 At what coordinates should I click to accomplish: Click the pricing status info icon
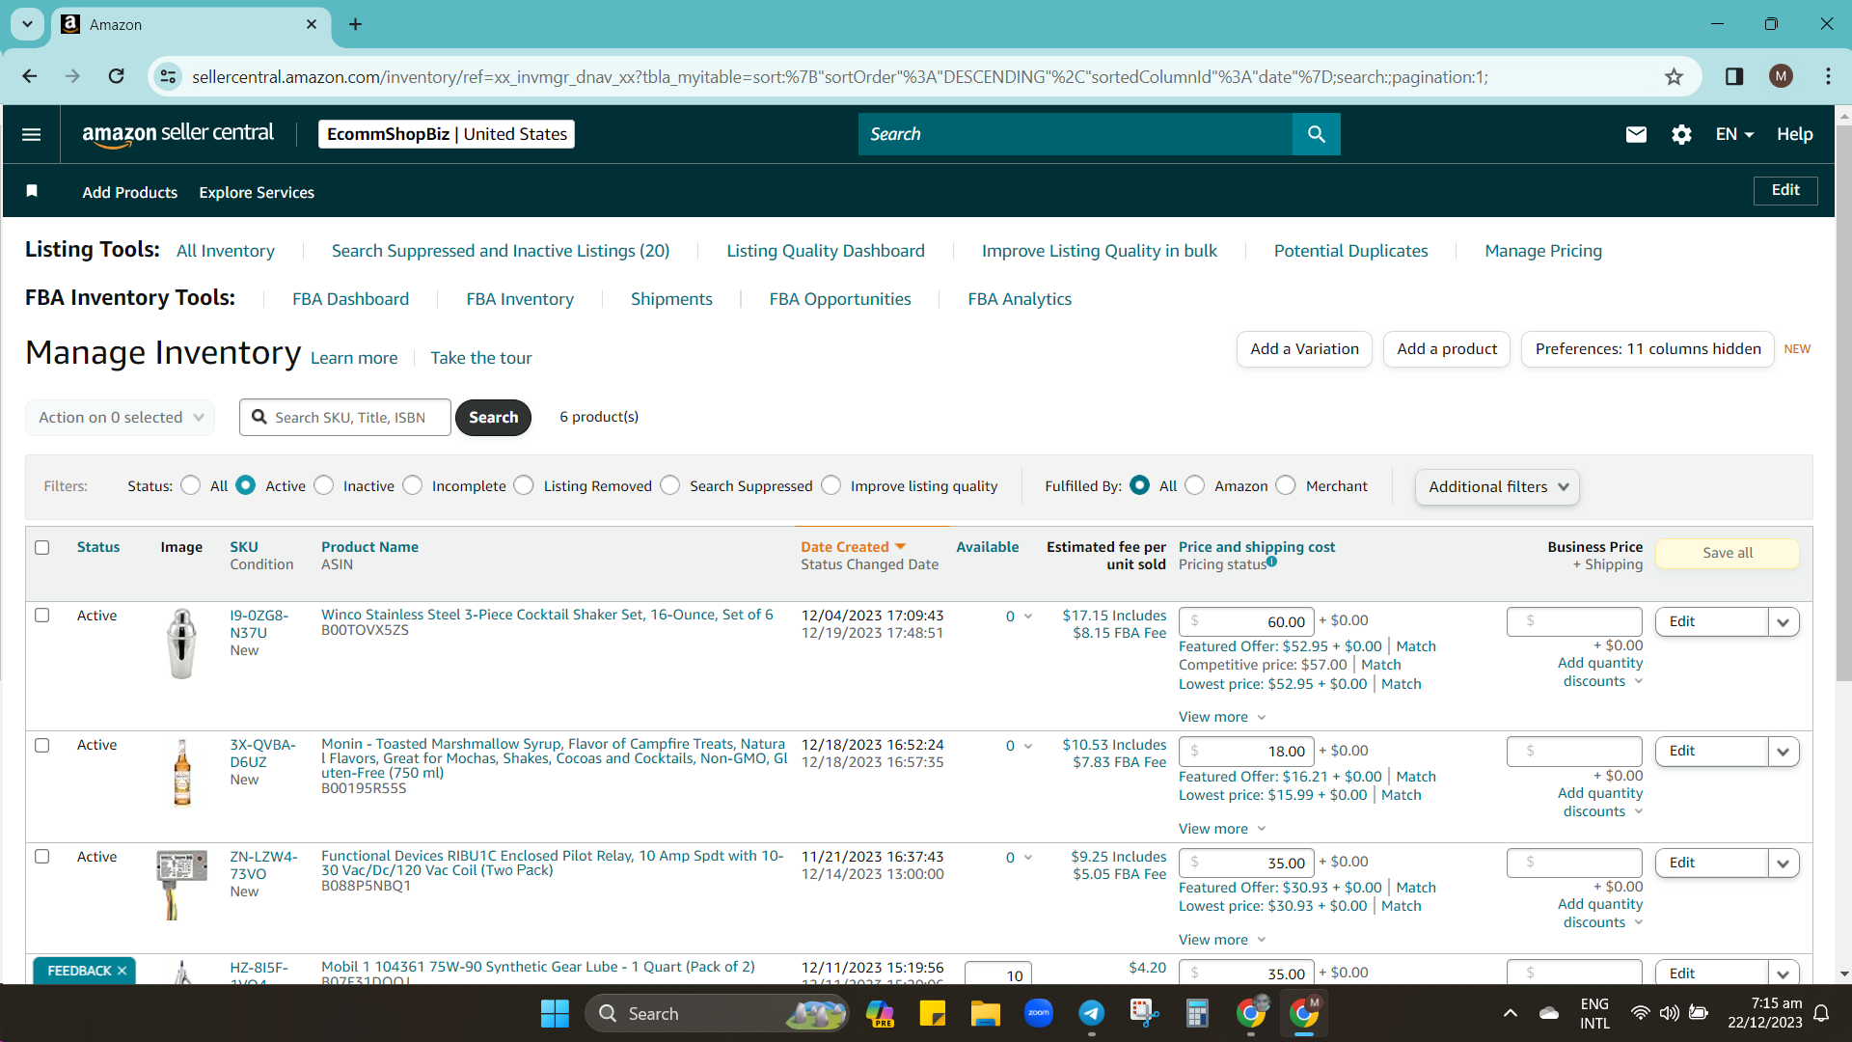coord(1271,562)
